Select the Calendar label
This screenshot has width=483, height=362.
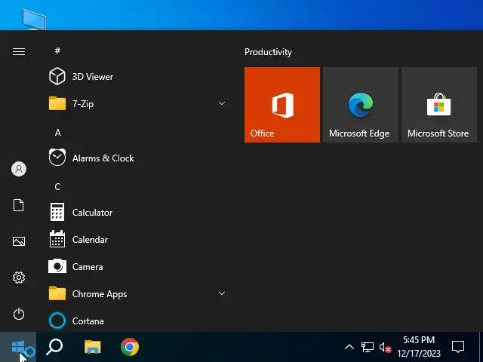[x=90, y=240]
